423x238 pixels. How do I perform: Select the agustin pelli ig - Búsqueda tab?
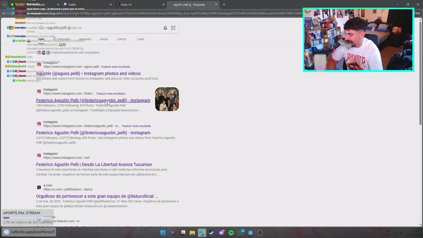[193, 5]
